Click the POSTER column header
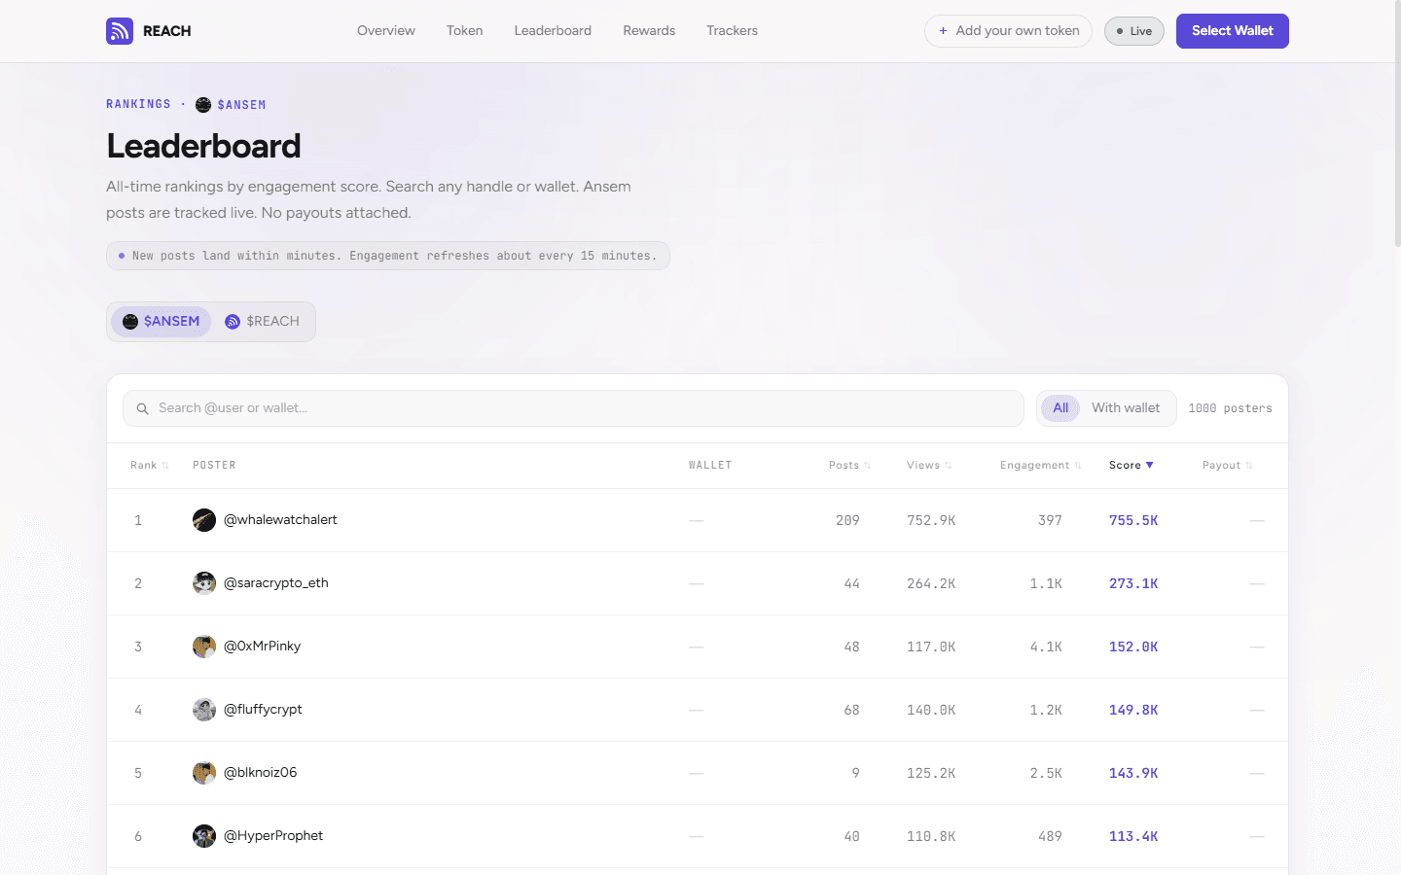The image size is (1401, 875). (214, 466)
